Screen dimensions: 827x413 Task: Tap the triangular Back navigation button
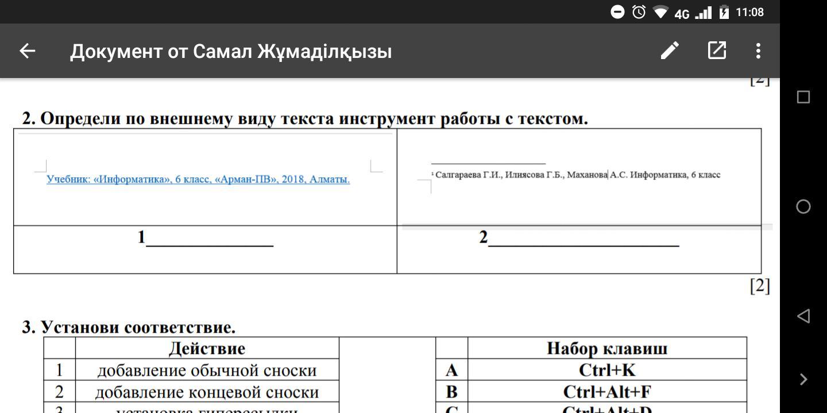click(803, 315)
